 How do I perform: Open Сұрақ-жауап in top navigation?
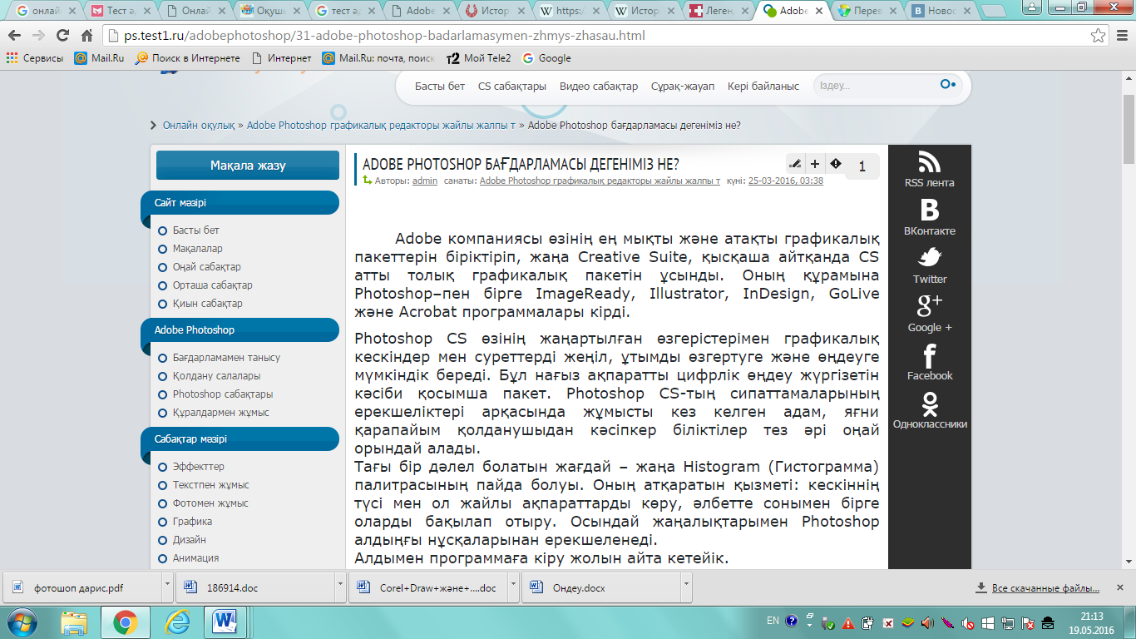tap(683, 86)
